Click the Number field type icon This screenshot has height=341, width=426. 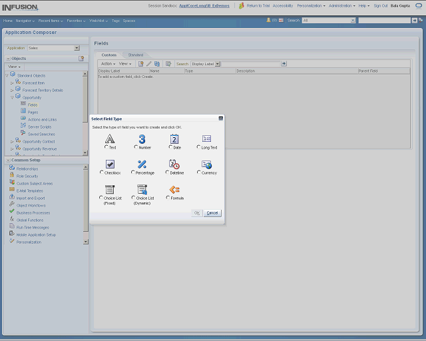142,139
